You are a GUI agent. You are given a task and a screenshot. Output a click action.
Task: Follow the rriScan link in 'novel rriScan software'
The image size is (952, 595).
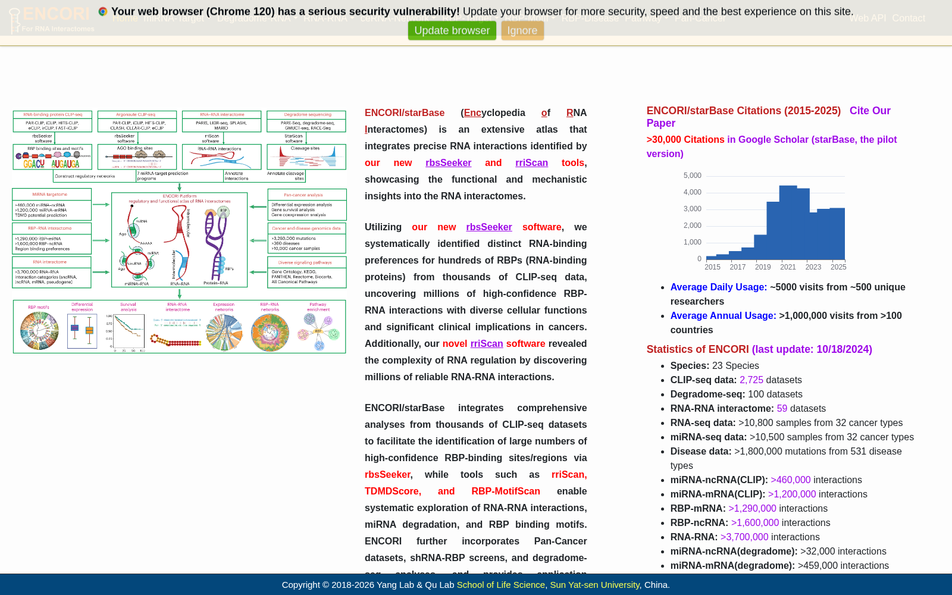coord(487,343)
